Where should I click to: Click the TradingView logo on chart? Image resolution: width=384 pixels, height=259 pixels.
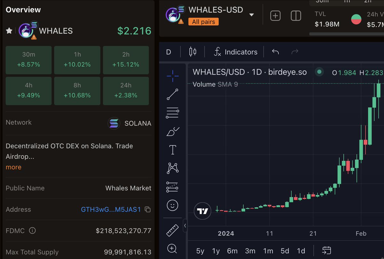tap(202, 211)
